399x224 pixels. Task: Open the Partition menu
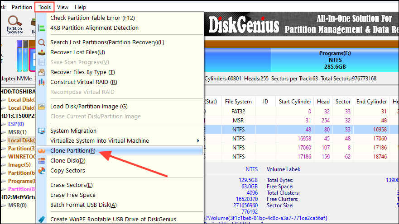(22, 7)
